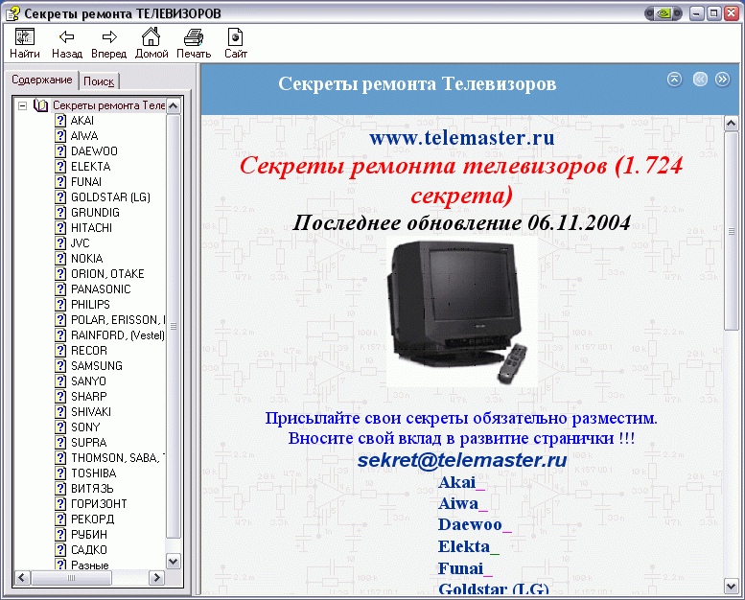Print the page using Печать icon
Screen dimensions: 745x600
pyautogui.click(x=194, y=43)
